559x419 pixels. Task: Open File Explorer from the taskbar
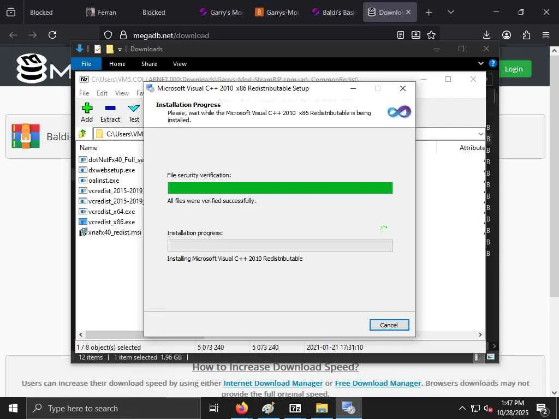coord(322,408)
